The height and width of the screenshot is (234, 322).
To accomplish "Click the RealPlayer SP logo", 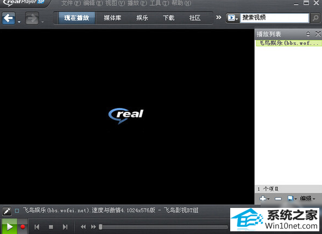I will (x=23, y=3).
